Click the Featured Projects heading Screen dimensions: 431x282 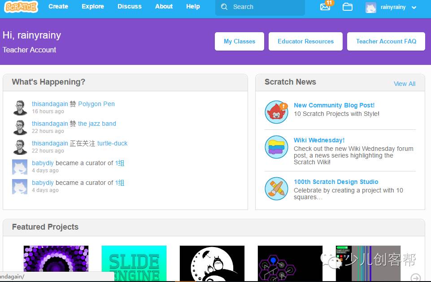pos(45,227)
